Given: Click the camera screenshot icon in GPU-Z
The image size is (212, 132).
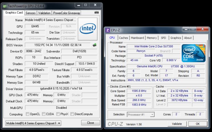Looking at the screenshot, I should coord(96,13).
